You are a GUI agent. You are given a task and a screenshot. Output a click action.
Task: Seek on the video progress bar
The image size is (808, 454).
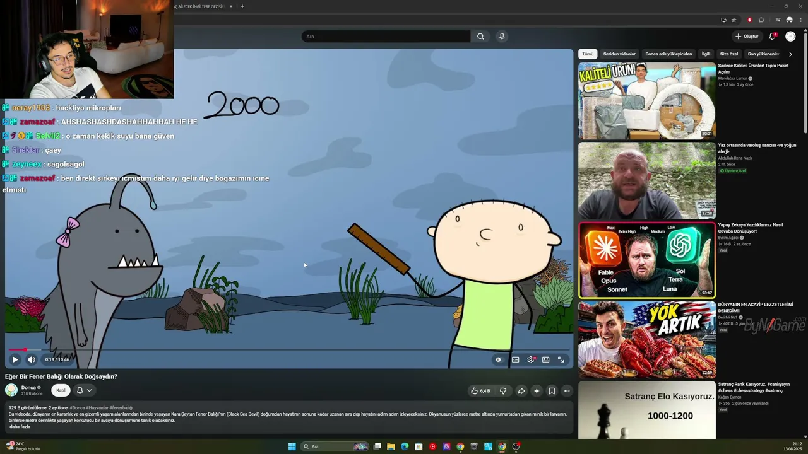[290, 349]
